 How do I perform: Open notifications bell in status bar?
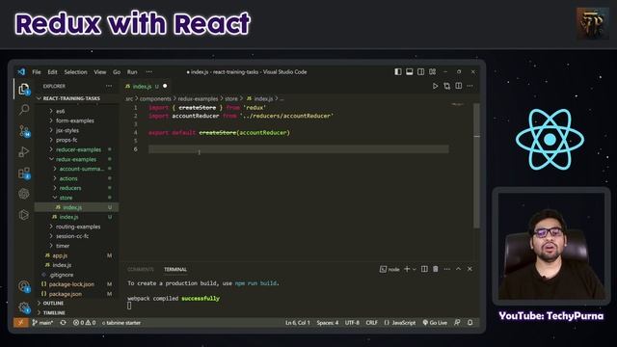pyautogui.click(x=470, y=323)
